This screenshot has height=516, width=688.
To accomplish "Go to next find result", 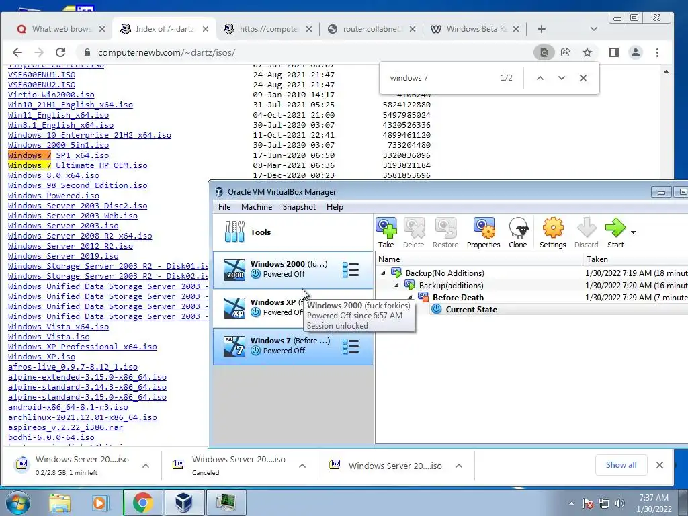I will (562, 78).
